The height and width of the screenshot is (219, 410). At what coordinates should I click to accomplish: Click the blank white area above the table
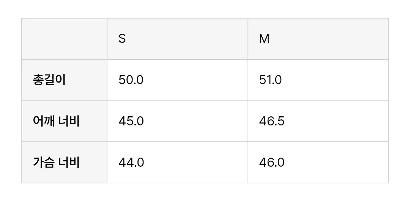tap(205, 8)
